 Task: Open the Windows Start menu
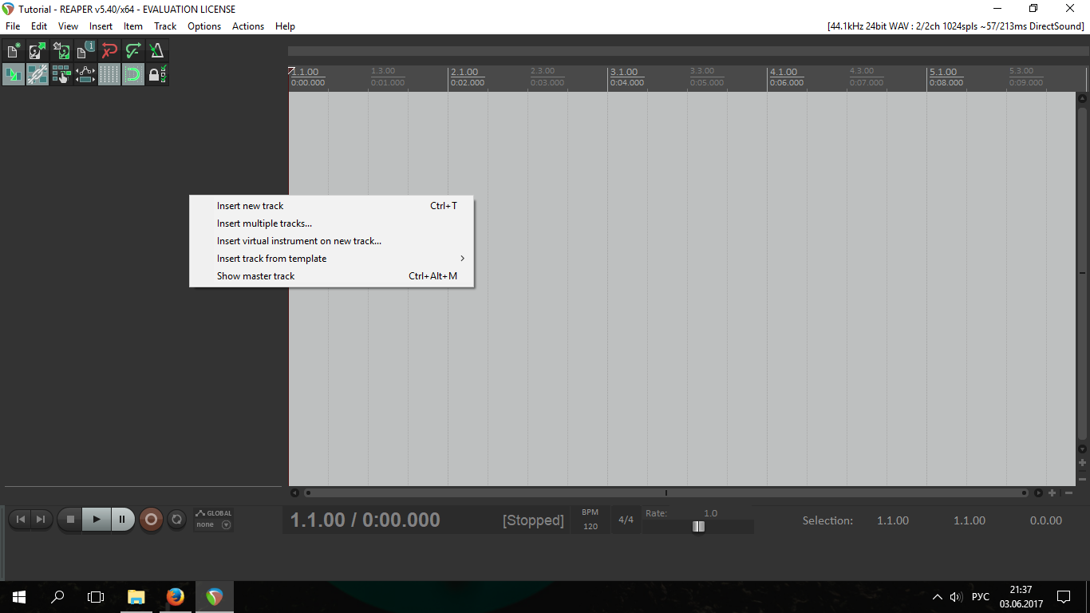tap(19, 597)
